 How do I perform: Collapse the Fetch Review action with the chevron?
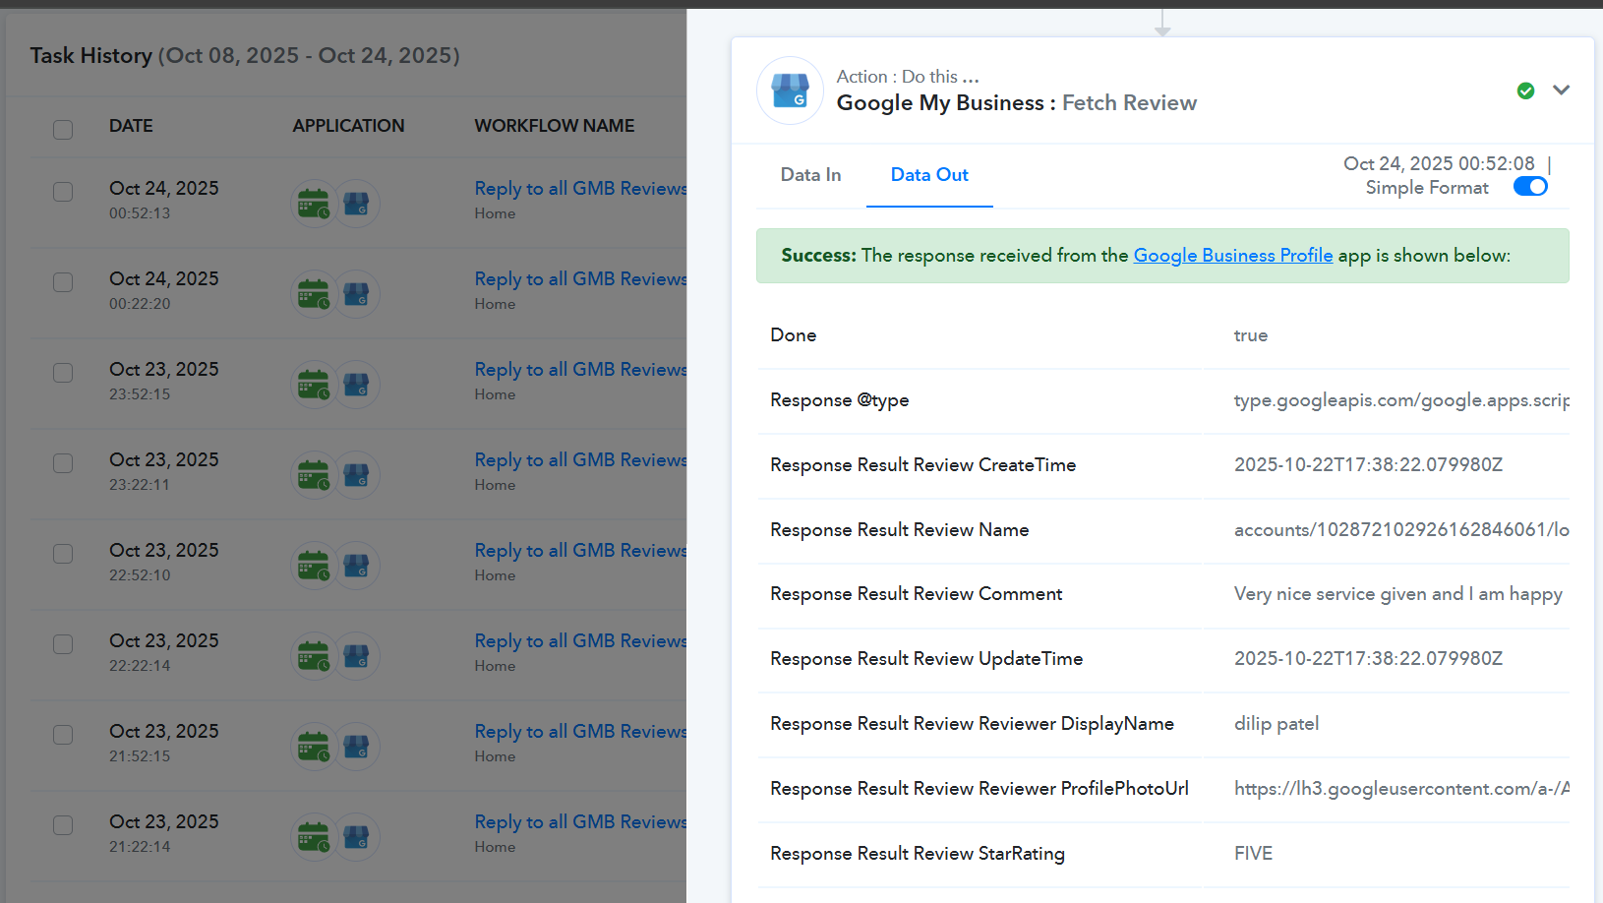(x=1561, y=90)
